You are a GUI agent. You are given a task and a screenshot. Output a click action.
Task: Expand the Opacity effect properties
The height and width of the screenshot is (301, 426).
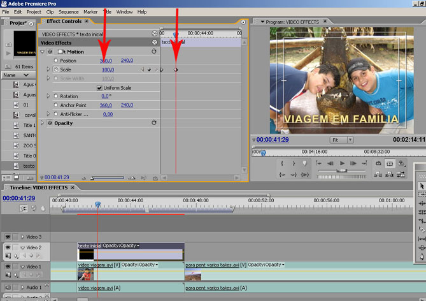(x=43, y=123)
